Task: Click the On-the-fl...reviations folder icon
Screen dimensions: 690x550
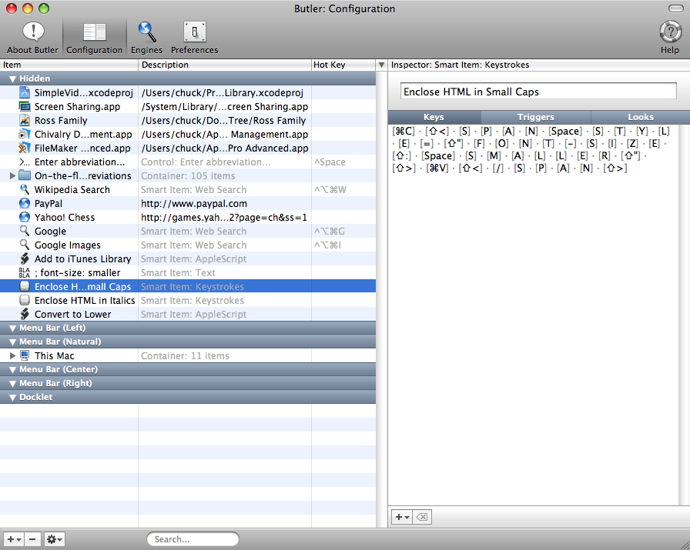Action: pos(25,176)
